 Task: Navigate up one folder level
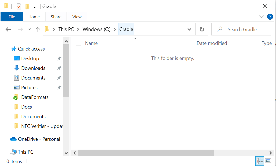tap(38, 29)
